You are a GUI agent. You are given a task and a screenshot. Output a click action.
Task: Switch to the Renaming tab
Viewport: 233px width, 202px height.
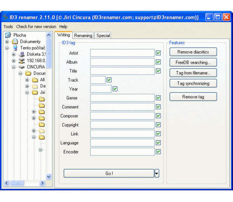tap(83, 35)
